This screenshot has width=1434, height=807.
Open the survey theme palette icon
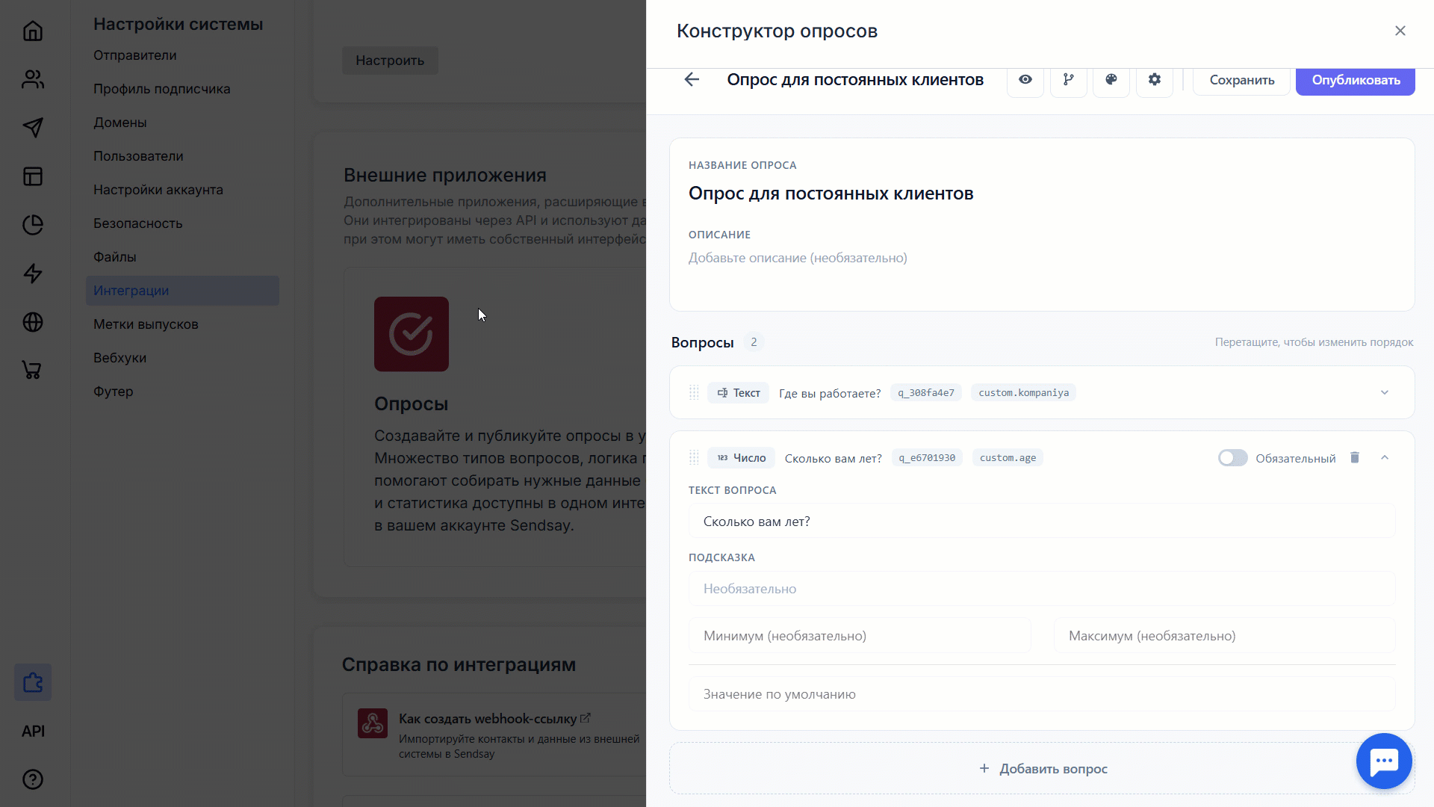coord(1111,80)
